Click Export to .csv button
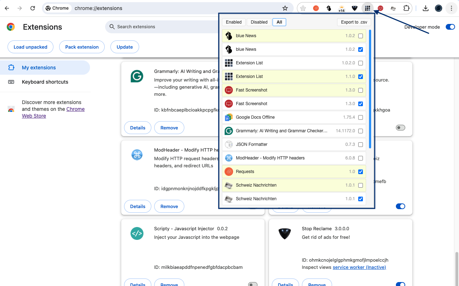 [x=354, y=22]
